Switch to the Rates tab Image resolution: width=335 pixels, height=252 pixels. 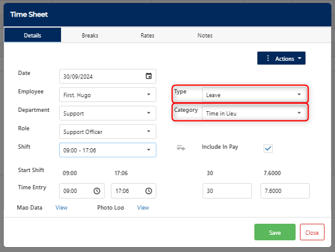147,36
